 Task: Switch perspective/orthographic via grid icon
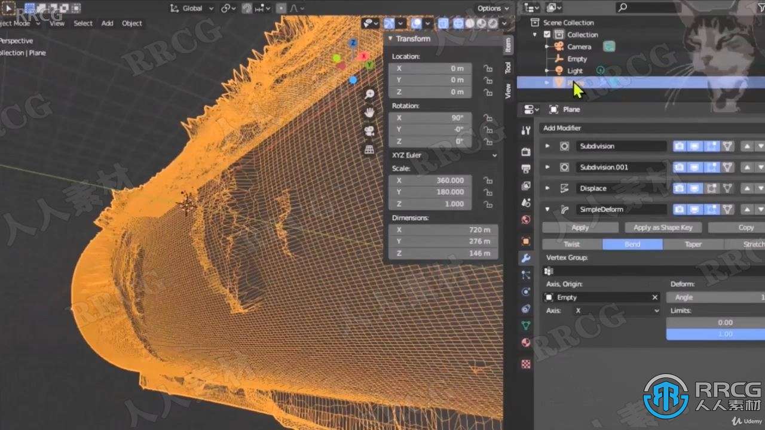tap(370, 149)
